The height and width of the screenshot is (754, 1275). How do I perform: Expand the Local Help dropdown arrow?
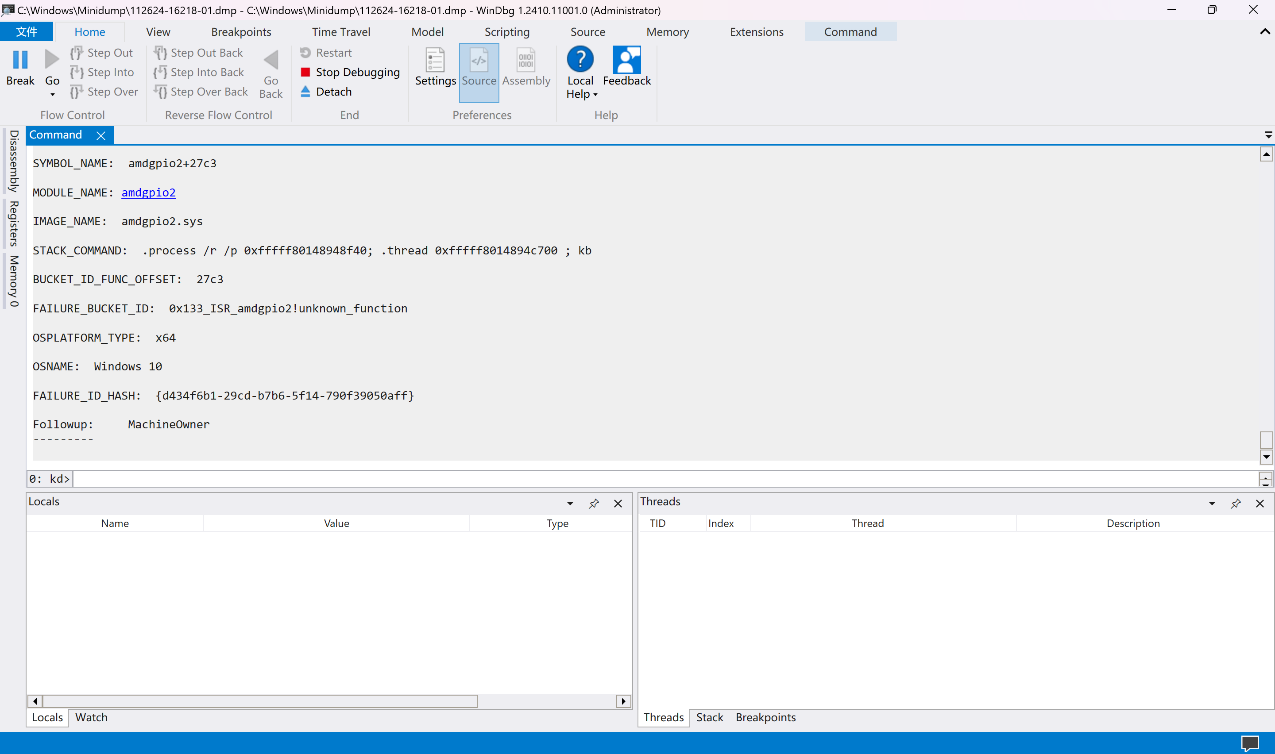pos(595,95)
